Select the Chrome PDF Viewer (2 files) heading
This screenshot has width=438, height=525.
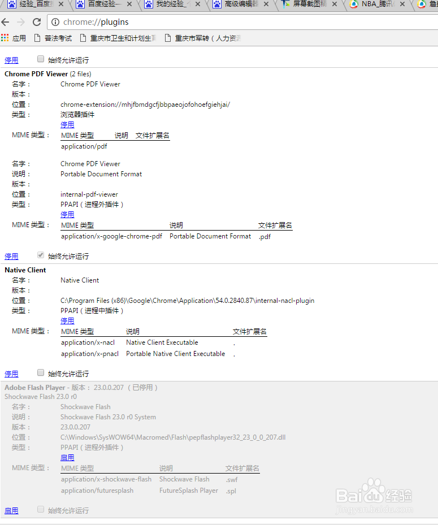click(x=48, y=74)
